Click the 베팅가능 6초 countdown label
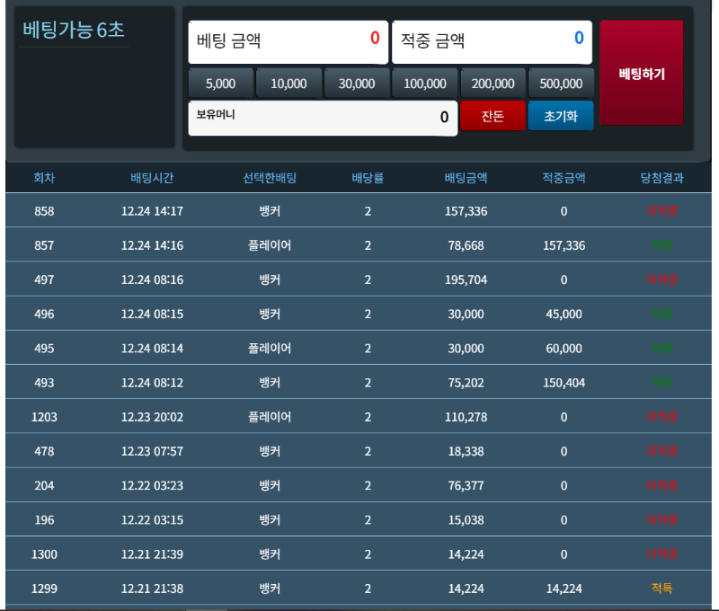 (x=74, y=30)
